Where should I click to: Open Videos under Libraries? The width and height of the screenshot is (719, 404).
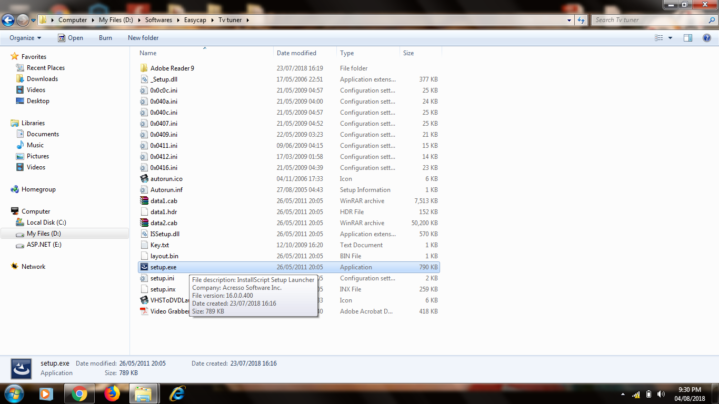(x=36, y=167)
